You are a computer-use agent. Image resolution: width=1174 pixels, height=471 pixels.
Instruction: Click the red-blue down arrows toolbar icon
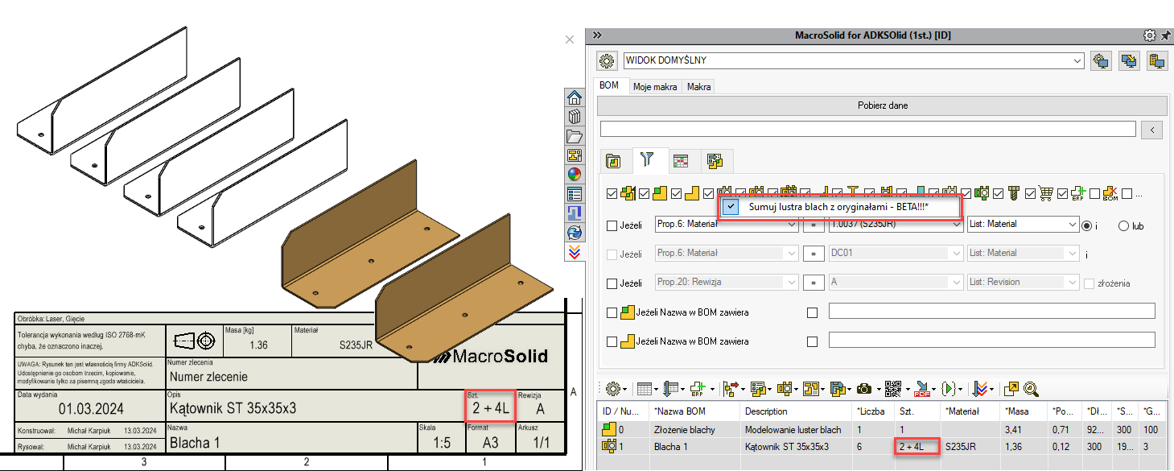980,389
